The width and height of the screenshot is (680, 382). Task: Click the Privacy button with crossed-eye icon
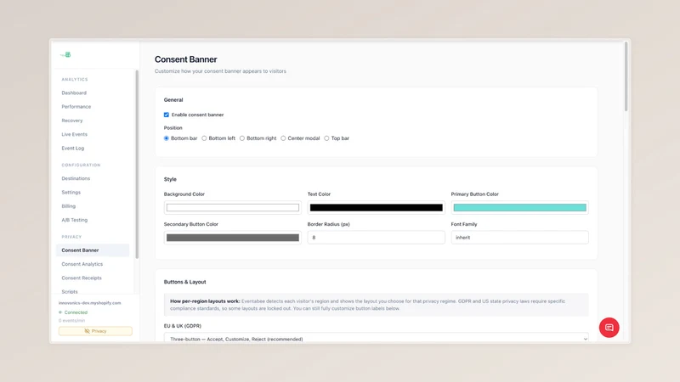(95, 331)
